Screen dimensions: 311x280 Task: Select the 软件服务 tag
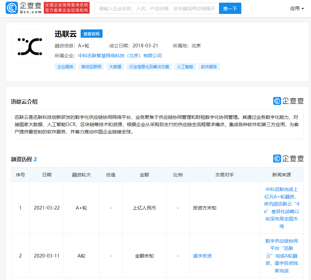pos(209,67)
